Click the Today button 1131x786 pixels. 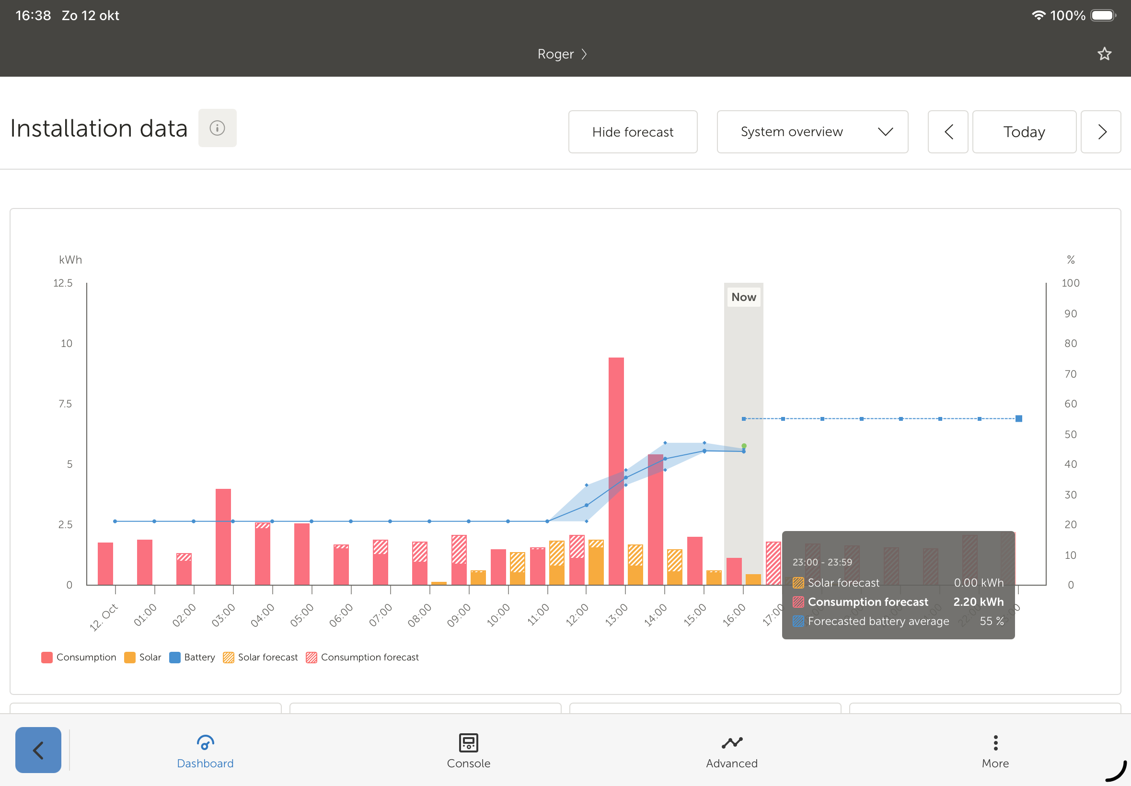coord(1024,132)
